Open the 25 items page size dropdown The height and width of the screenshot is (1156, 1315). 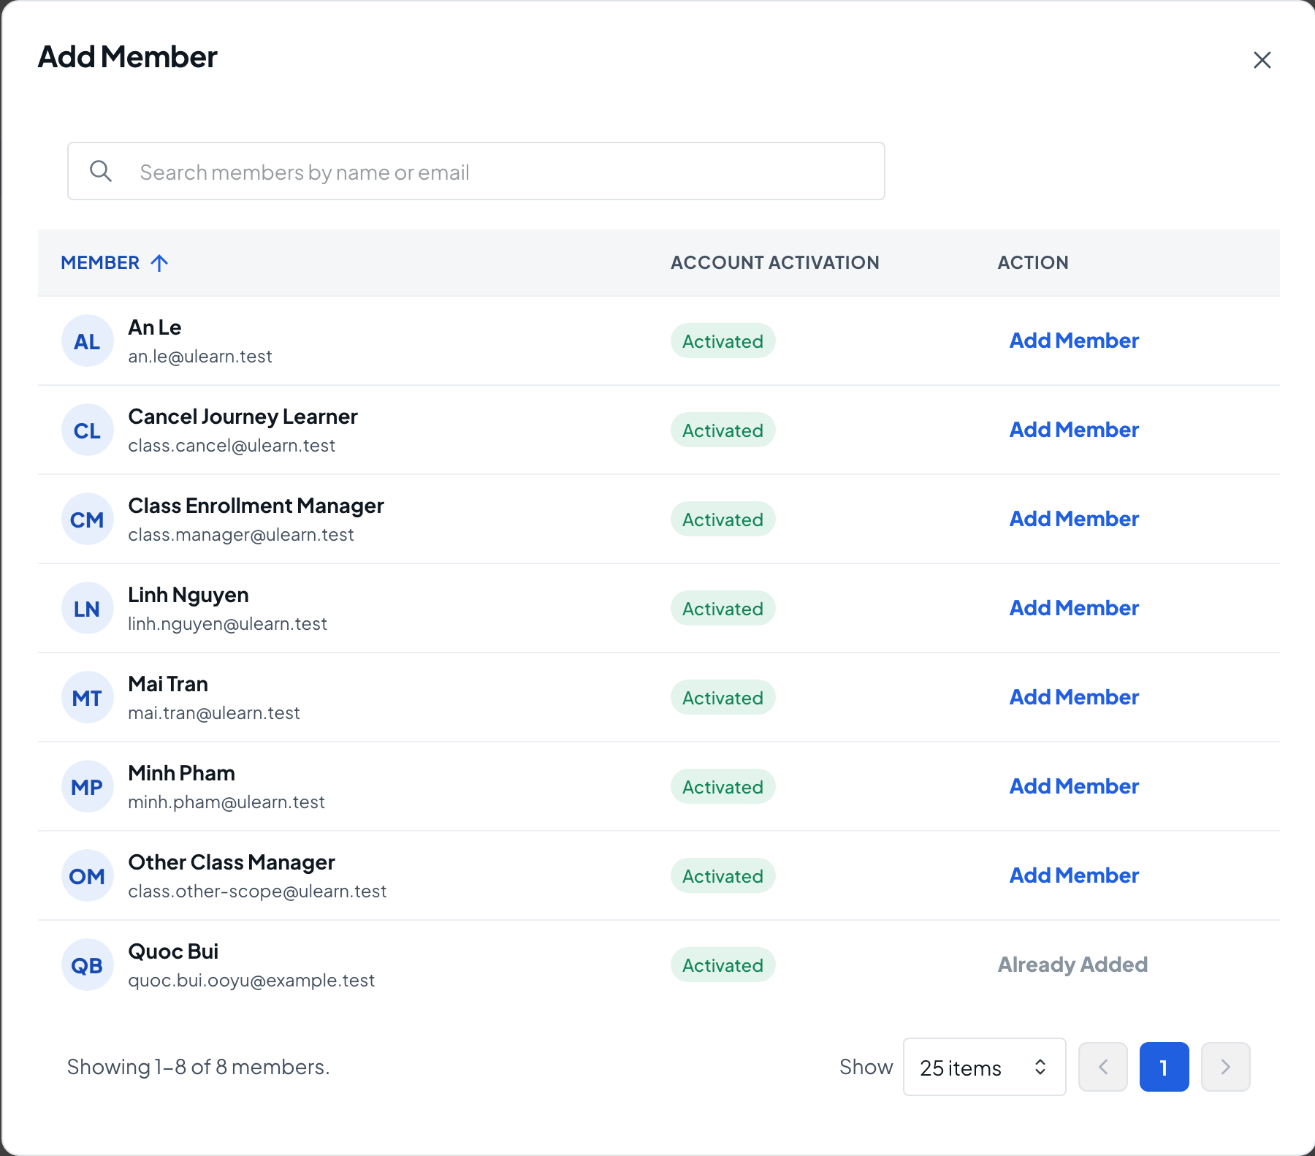pyautogui.click(x=984, y=1067)
